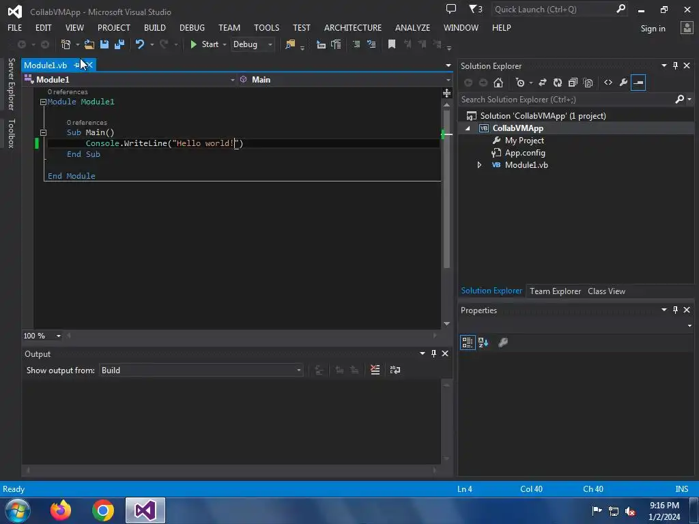Open the Debug configuration dropdown

[270, 44]
